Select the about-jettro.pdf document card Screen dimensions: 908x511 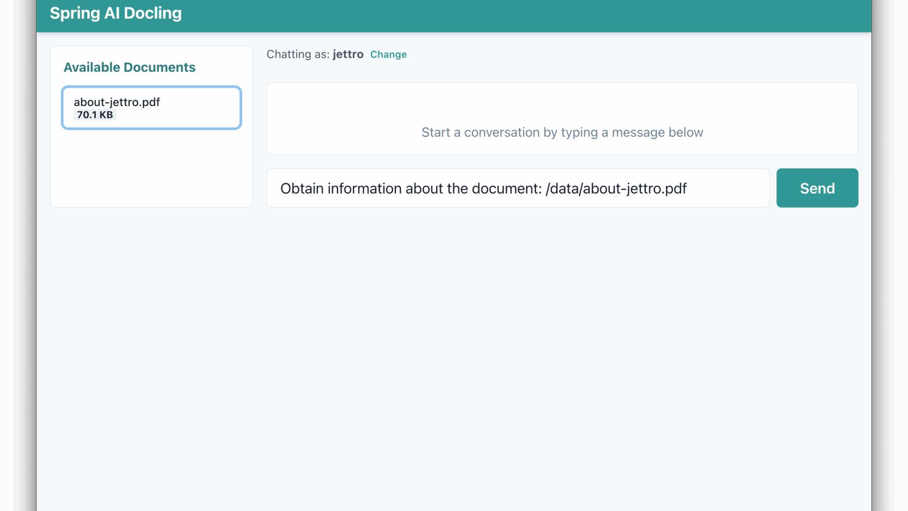click(x=151, y=107)
